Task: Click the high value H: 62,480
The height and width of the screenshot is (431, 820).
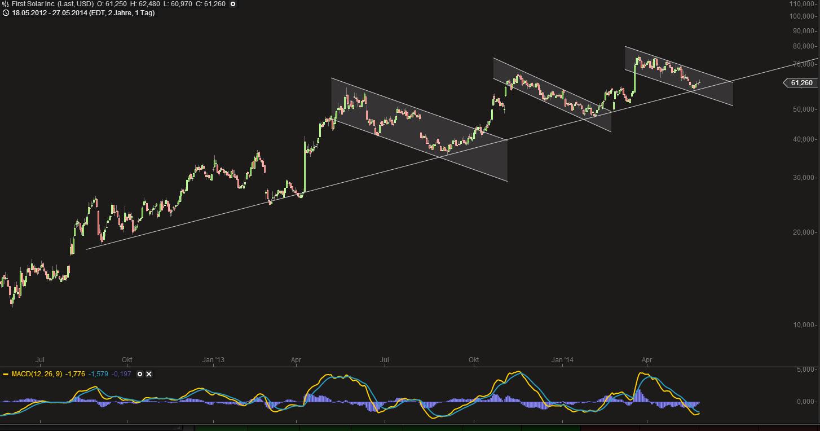Action: pyautogui.click(x=145, y=4)
